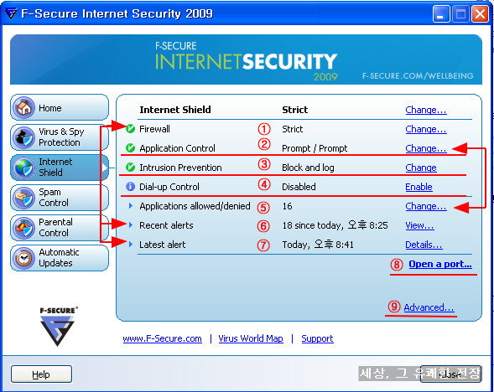The image size is (494, 392).
Task: Show the Automatic Updates section
Action: (60, 258)
